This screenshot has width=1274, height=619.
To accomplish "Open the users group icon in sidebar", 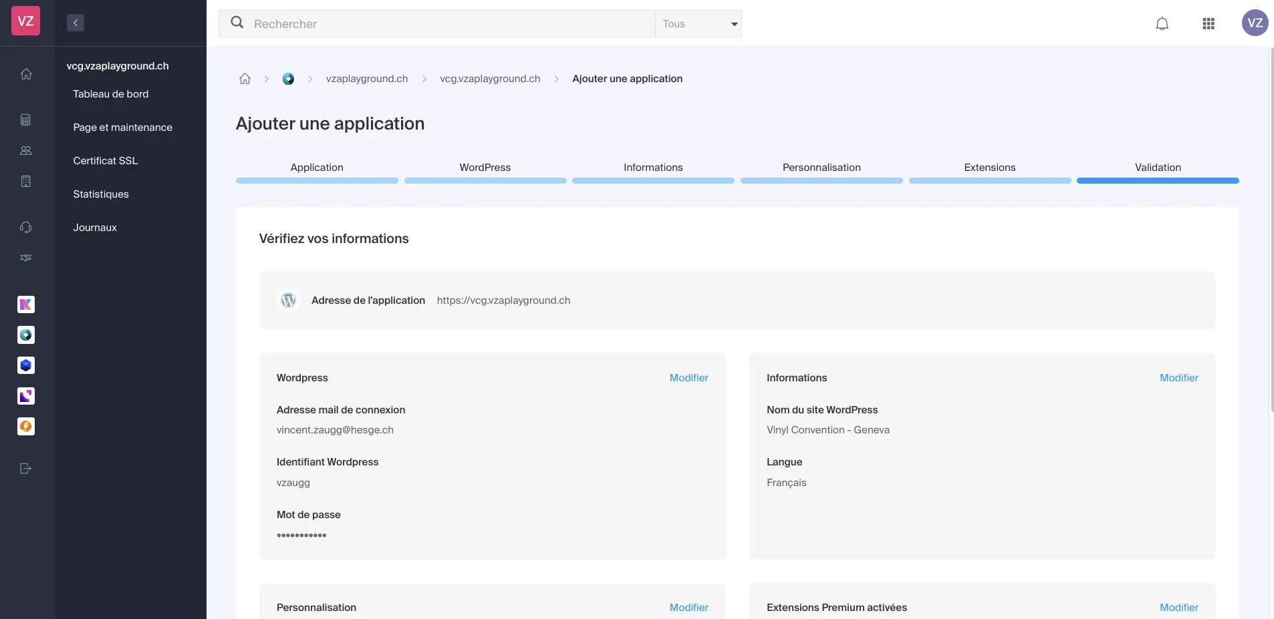I will click(26, 151).
